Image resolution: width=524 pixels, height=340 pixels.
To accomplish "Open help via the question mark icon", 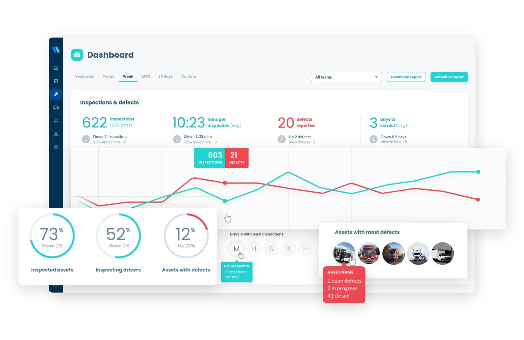I will pos(56,147).
